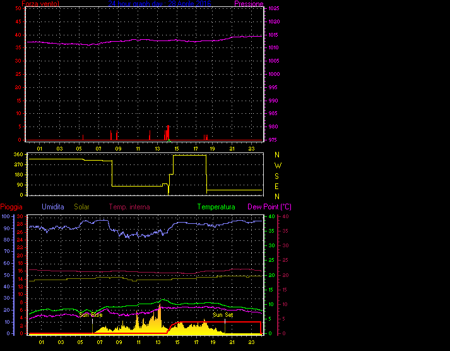
Task: Click the '980' pressure axis value
Action: click(x=273, y=126)
